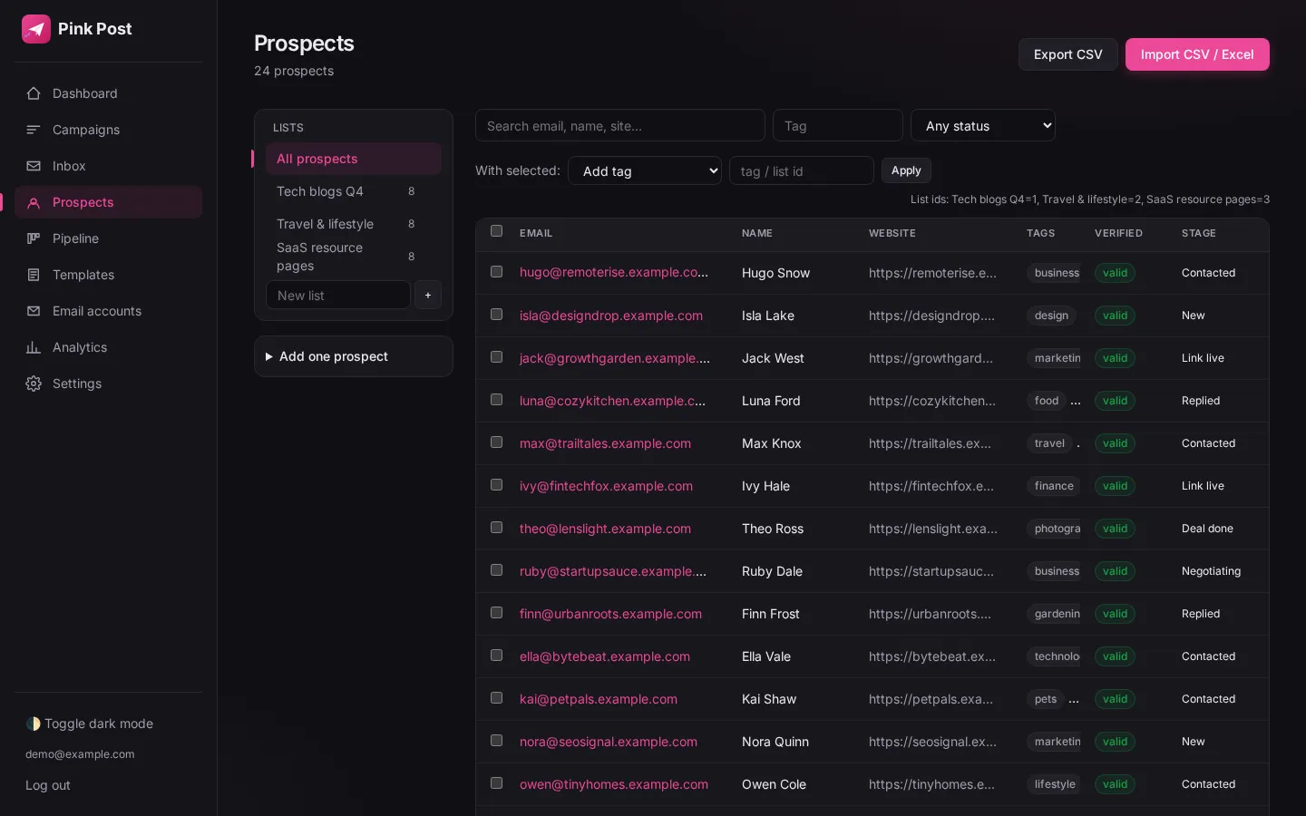Click the Settings gear icon
This screenshot has height=816, width=1306.
(x=34, y=384)
